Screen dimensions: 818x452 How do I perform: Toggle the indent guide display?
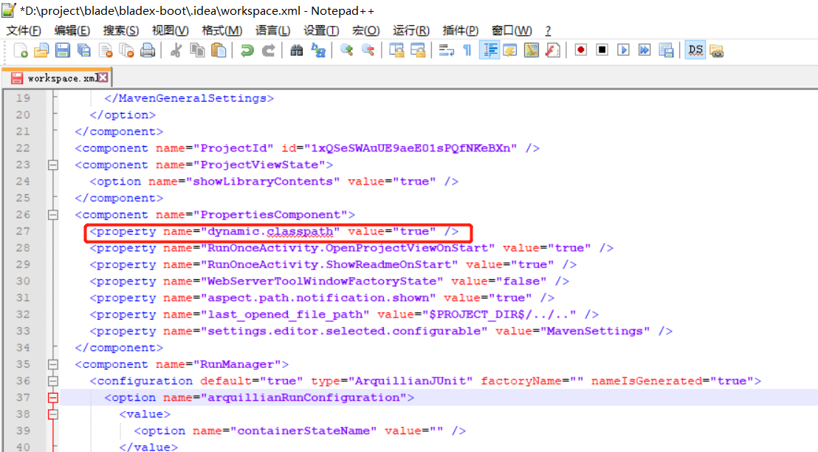(x=489, y=49)
